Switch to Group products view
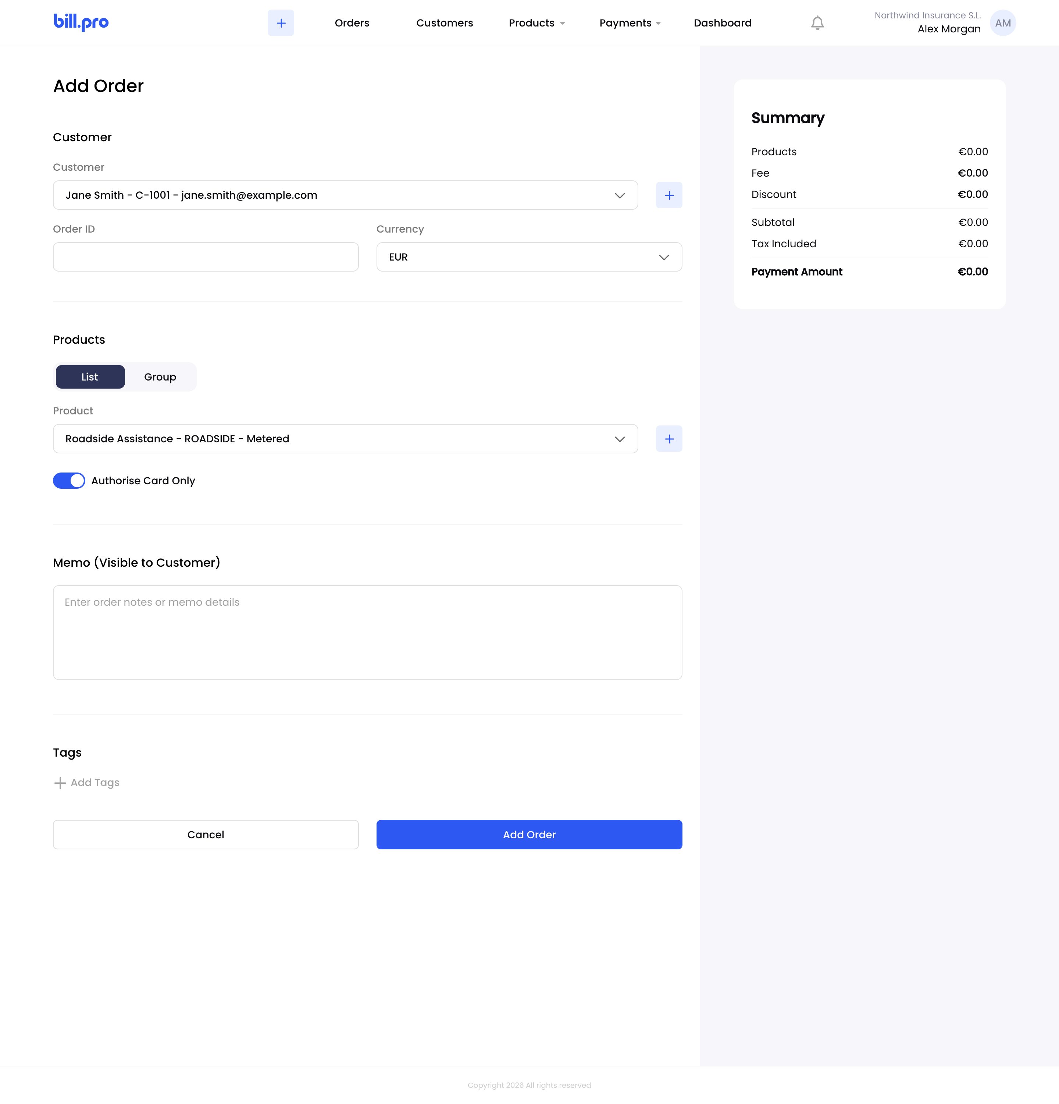This screenshot has width=1059, height=1104. tap(160, 377)
